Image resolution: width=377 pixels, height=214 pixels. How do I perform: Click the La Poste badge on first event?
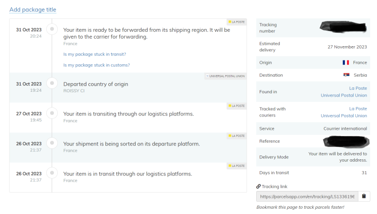pos(237,22)
